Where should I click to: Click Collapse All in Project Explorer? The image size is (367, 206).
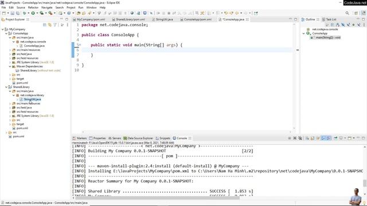point(45,25)
